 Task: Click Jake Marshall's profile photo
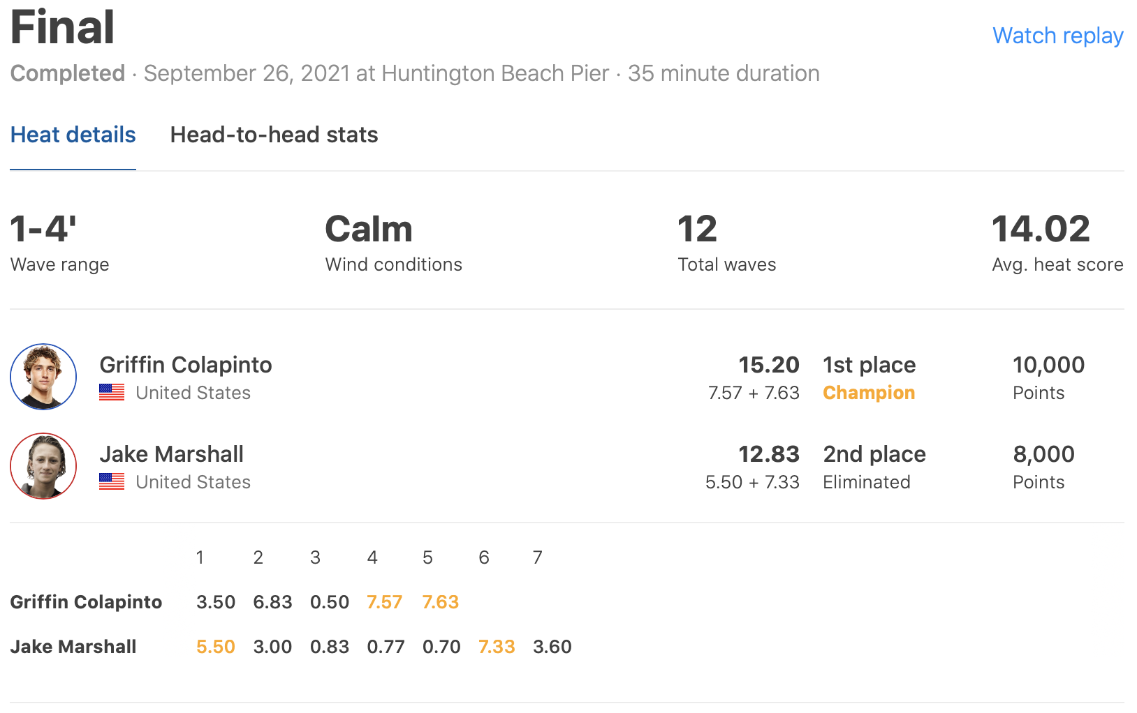point(43,466)
